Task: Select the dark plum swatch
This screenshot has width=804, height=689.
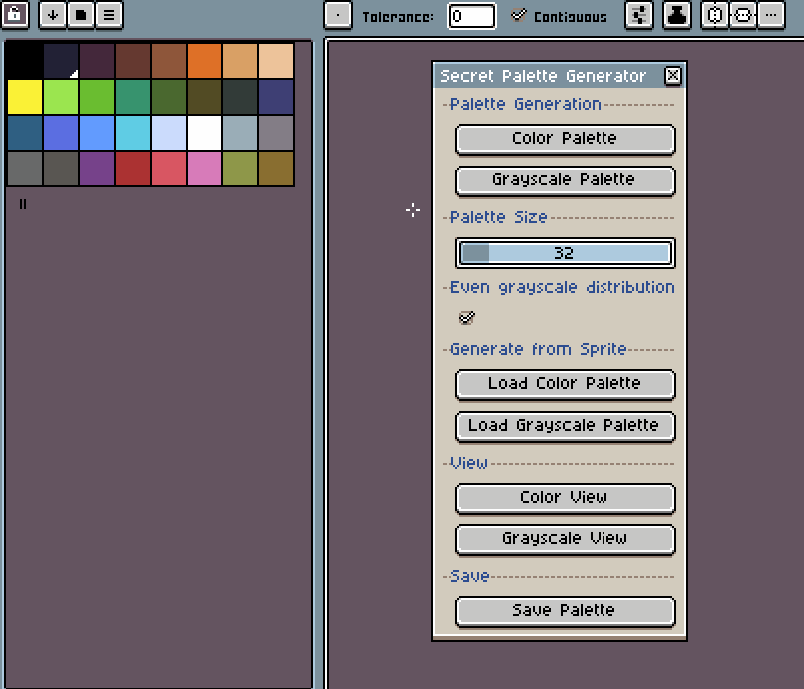Action: pyautogui.click(x=97, y=61)
